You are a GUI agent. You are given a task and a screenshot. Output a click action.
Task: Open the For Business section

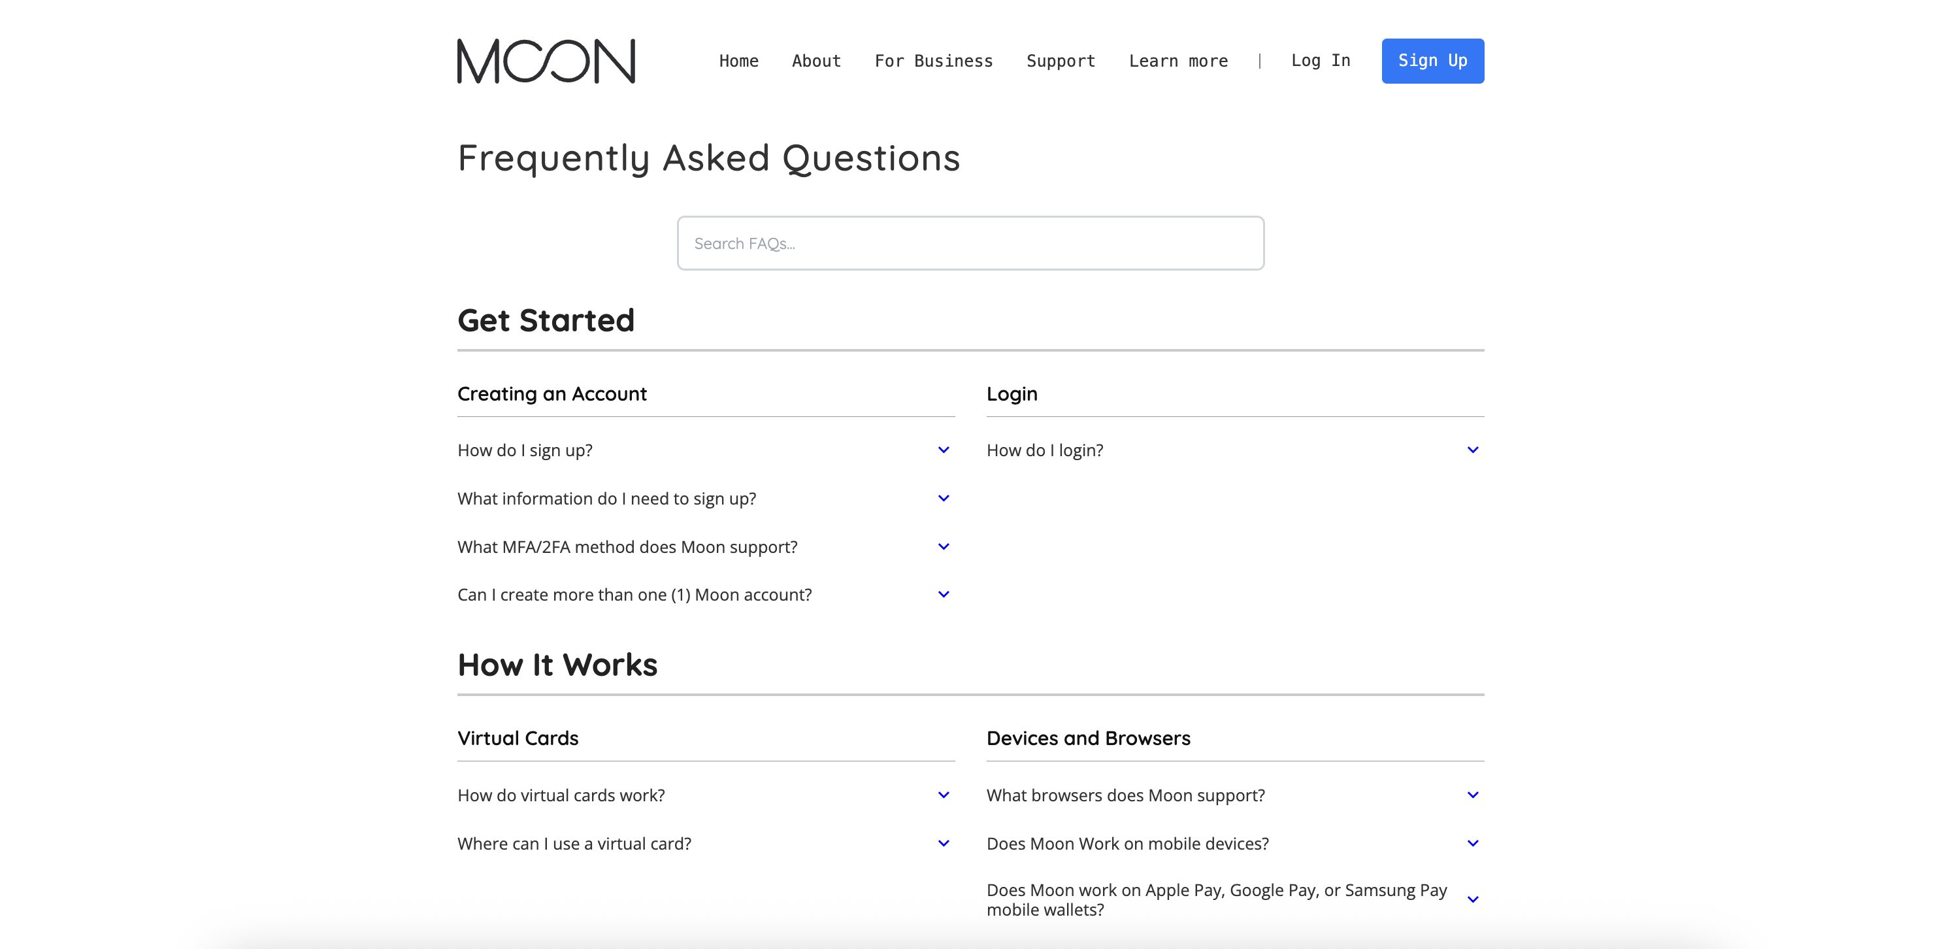tap(933, 61)
